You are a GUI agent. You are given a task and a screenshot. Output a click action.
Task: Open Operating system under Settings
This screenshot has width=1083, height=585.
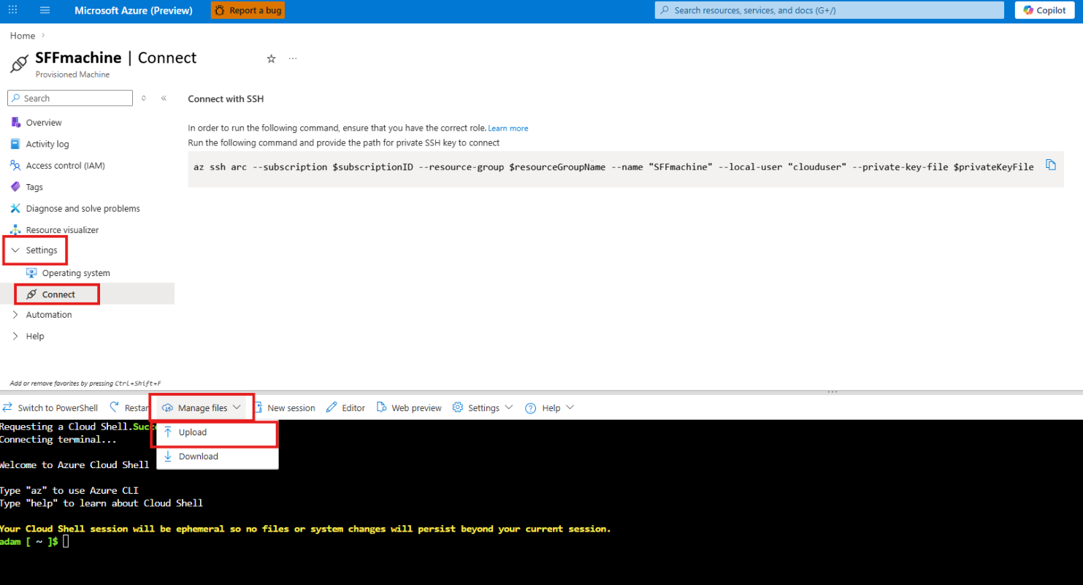[x=76, y=273]
